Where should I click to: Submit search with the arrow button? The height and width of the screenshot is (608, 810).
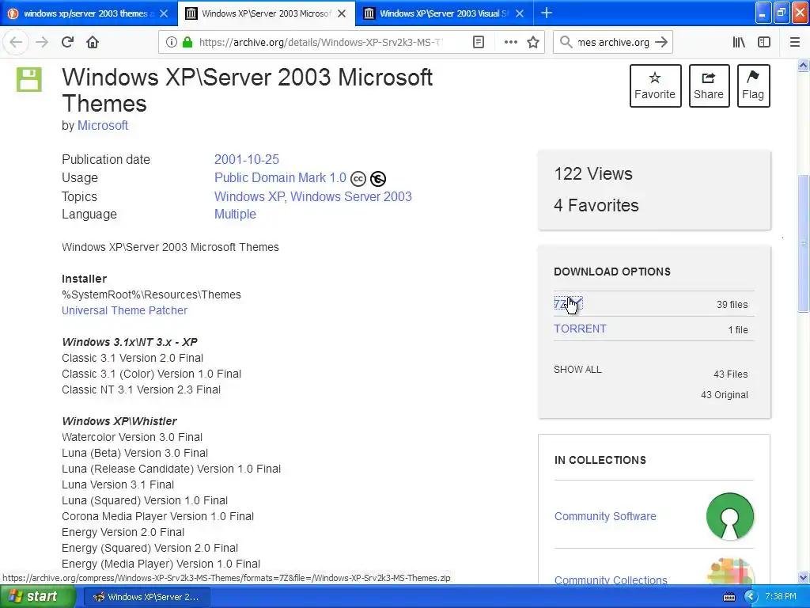pyautogui.click(x=661, y=42)
